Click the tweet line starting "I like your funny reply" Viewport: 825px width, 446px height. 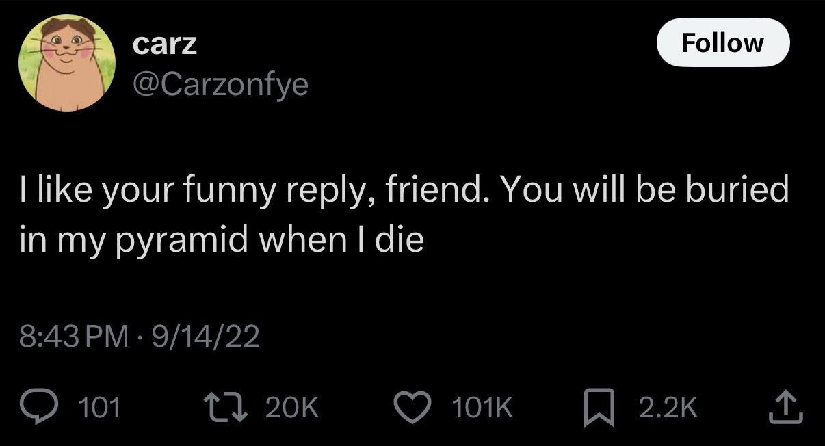404,190
